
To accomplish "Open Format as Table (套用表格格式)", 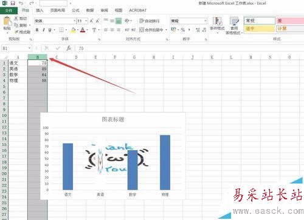I will pos(234,26).
